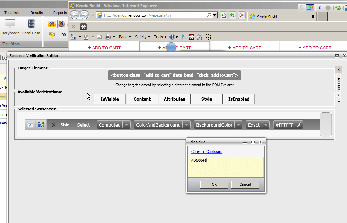The width and height of the screenshot is (347, 223).
Task: Click the lock icon in recording toolbar
Action: click(302, 8)
